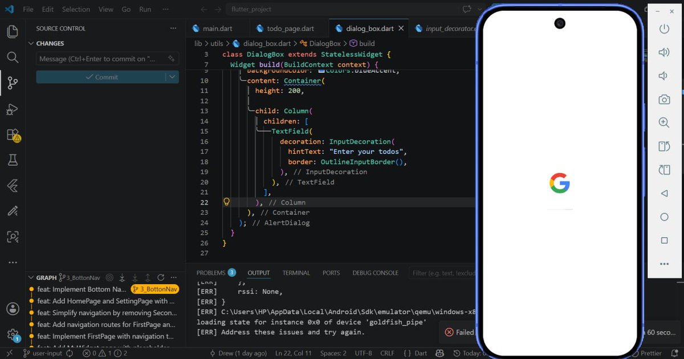
Task: Select the Source Control activity bar icon
Action: coord(13,83)
